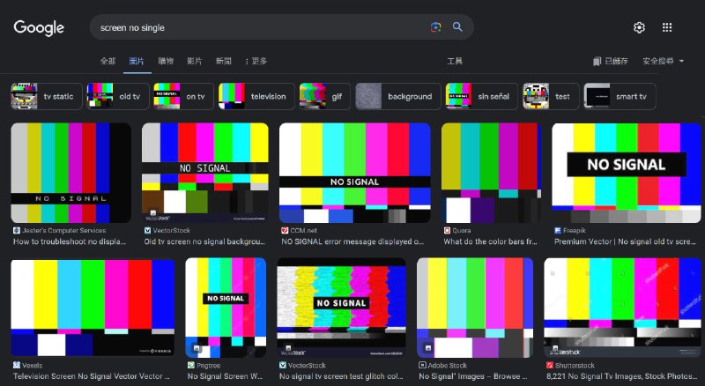This screenshot has width=705, height=386.
Task: Switch to the 影片 (Videos) tab
Action: pos(195,61)
